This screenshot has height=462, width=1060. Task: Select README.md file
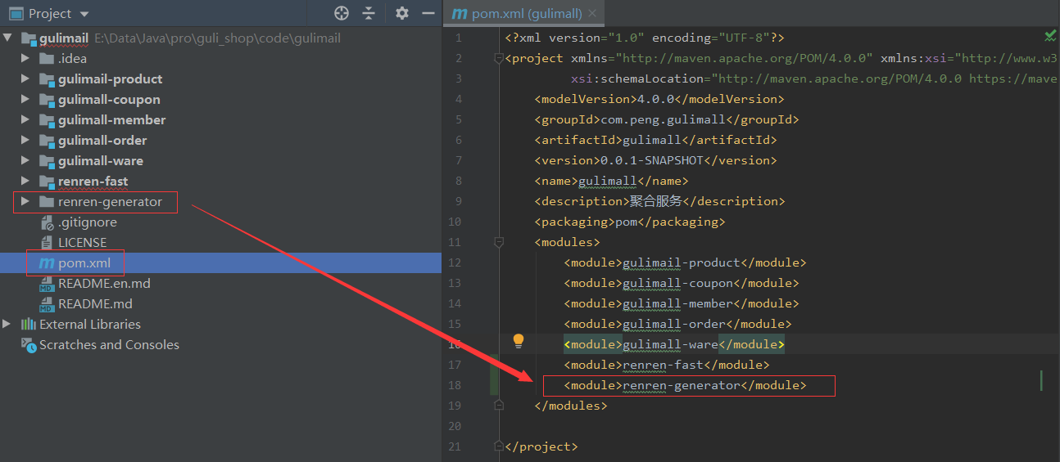pyautogui.click(x=95, y=304)
